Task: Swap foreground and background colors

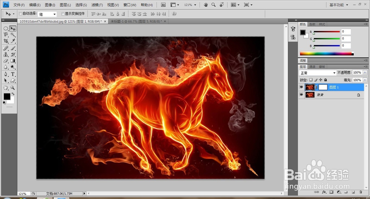Action: 13,94
